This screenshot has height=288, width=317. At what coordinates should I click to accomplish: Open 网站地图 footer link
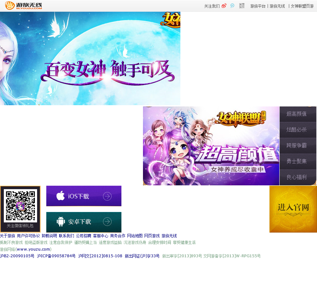click(x=135, y=236)
